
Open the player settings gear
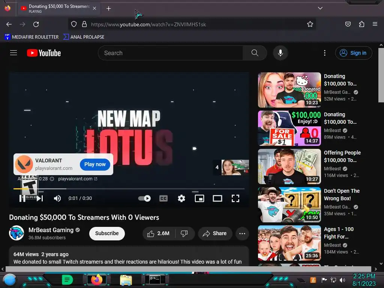(181, 198)
